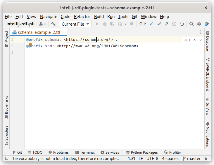Open the SPARQL Endpoint panel
Screen dimensions: 214x165
point(208,75)
